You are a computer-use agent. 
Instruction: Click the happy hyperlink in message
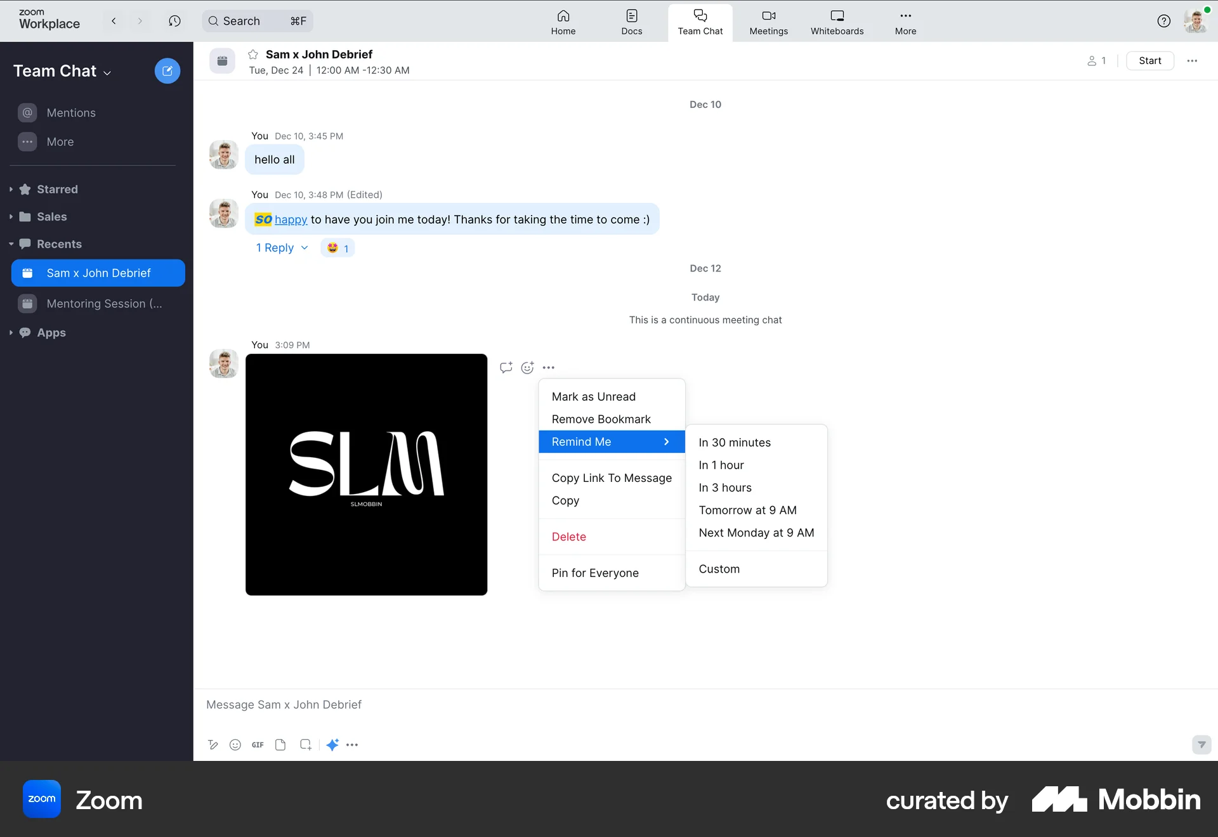pos(291,219)
